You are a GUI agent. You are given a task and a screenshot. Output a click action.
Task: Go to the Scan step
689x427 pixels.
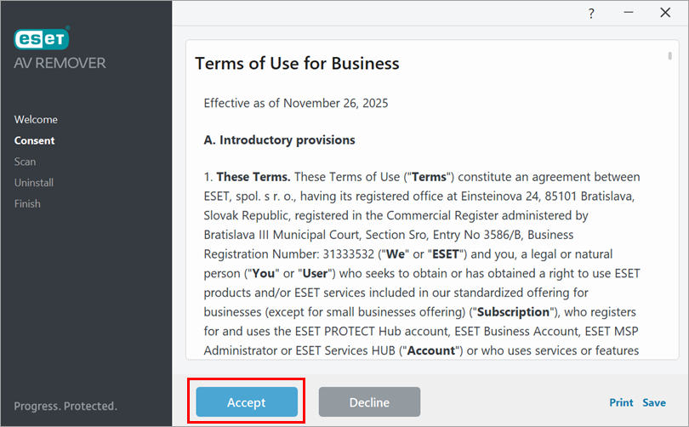(x=25, y=162)
